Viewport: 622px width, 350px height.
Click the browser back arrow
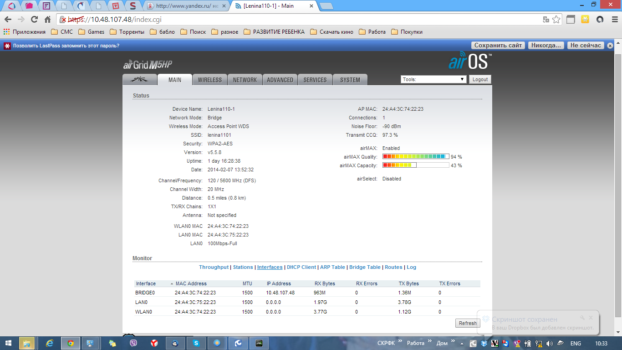[8, 20]
